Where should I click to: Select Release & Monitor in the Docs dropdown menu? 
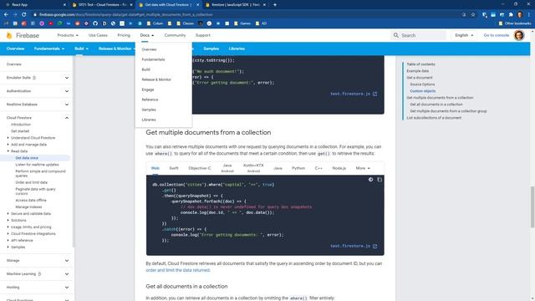coord(156,79)
